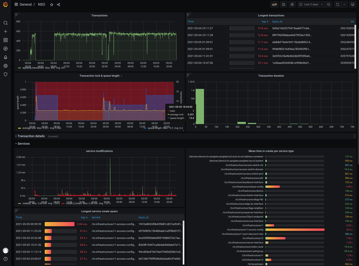The height and width of the screenshot is (266, 359).
Task: Go to the General folder breadcrumb
Action: [26, 4]
